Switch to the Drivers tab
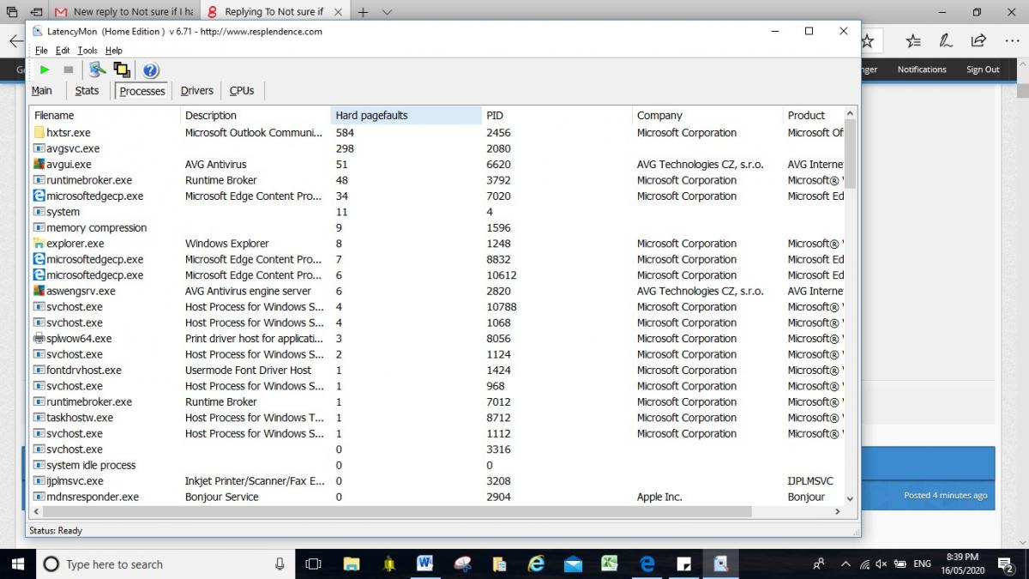 [x=196, y=90]
